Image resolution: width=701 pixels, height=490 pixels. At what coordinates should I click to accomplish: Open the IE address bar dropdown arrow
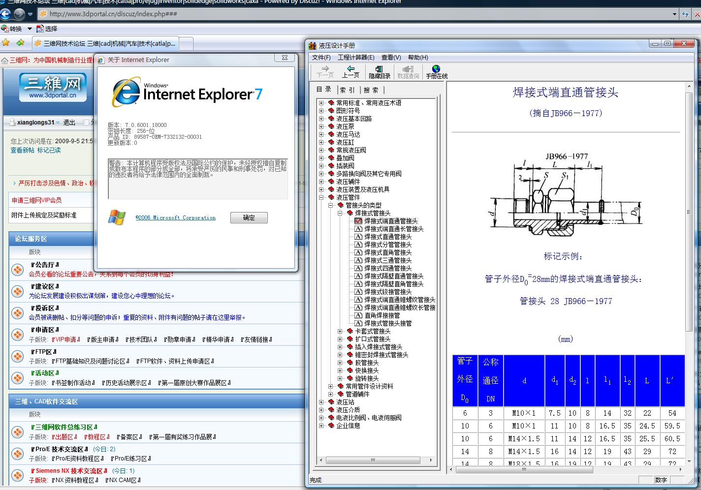pyautogui.click(x=674, y=14)
